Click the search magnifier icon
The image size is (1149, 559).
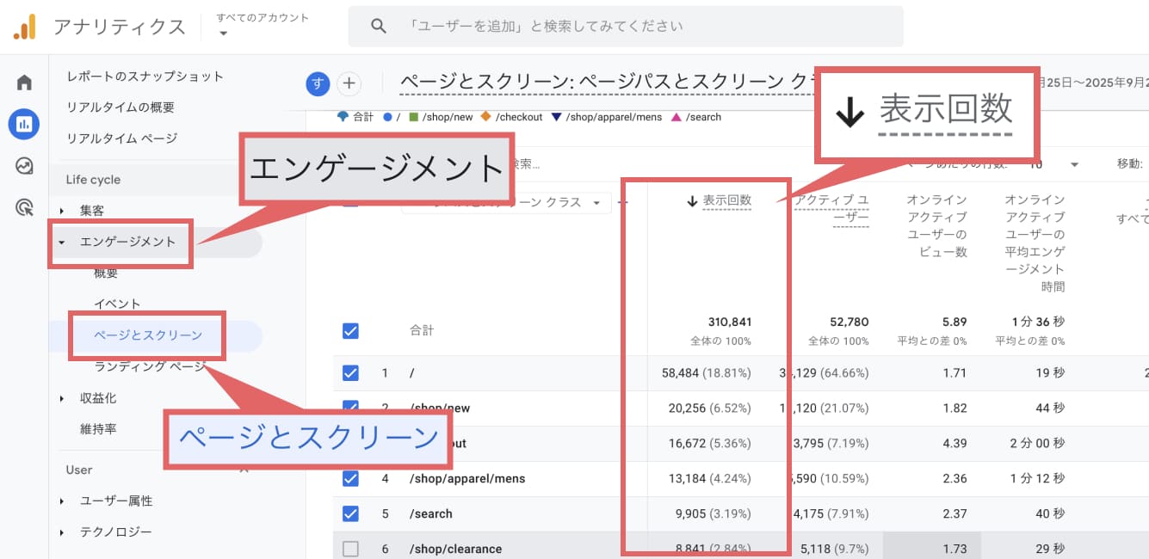click(379, 26)
